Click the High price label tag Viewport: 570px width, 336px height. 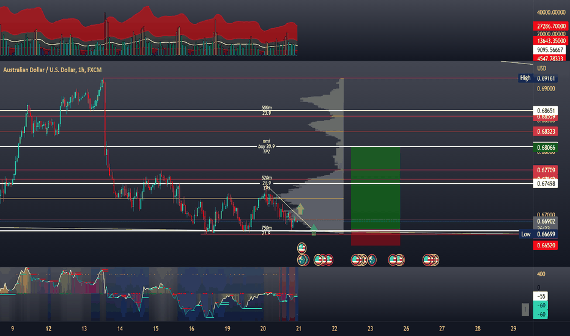coord(525,78)
